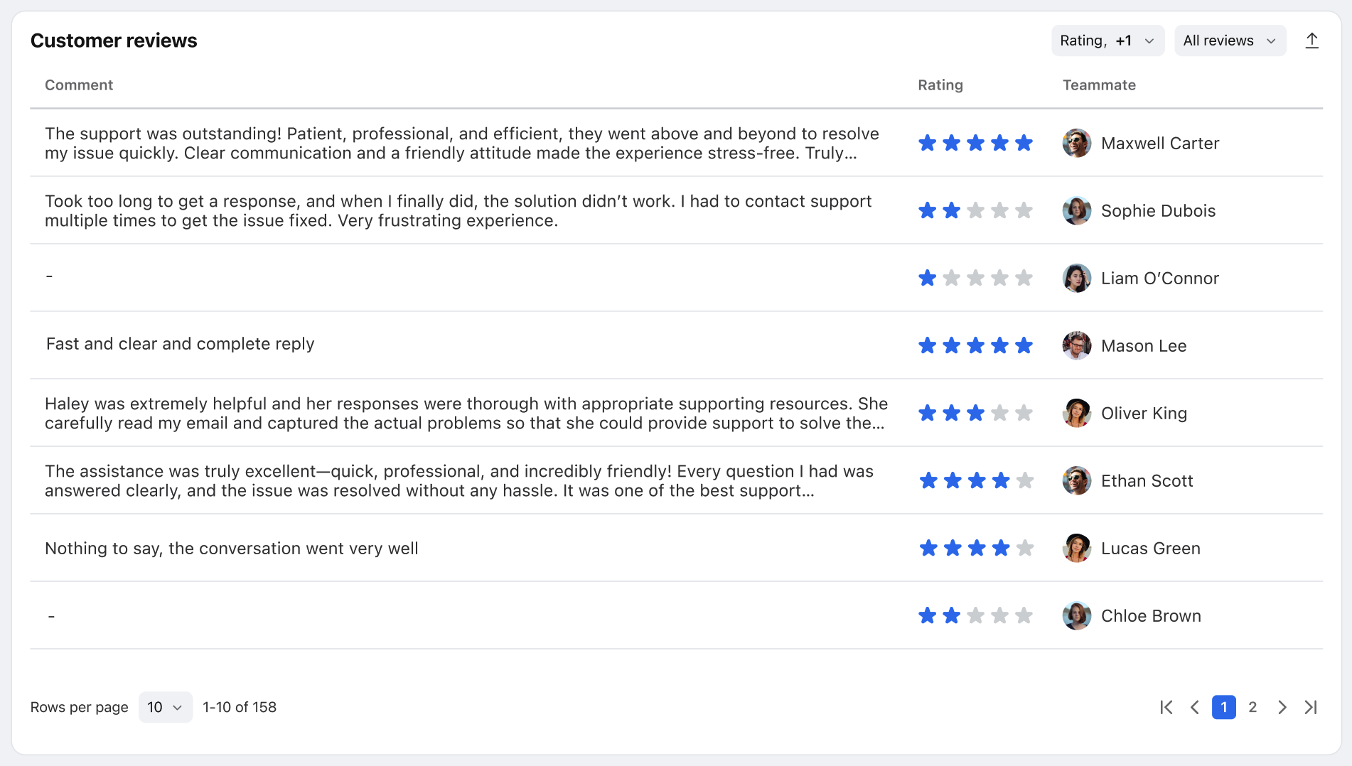Image resolution: width=1352 pixels, height=766 pixels.
Task: Click the Comment column header
Action: point(79,85)
